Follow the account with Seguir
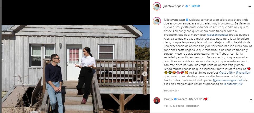This screenshot has height=113, width=254. (196, 6)
